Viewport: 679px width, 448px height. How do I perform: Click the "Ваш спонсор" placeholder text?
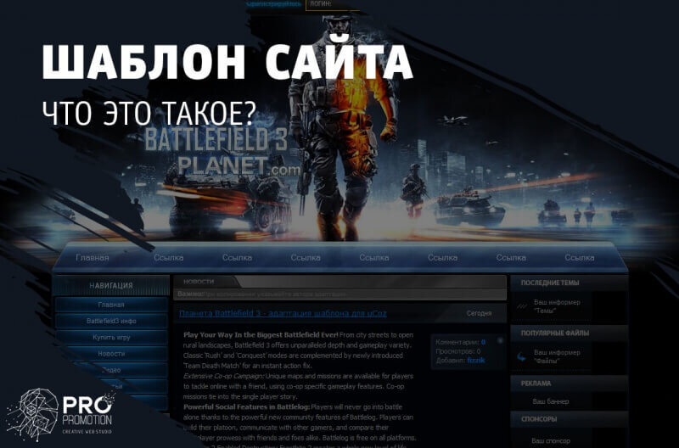tap(551, 441)
